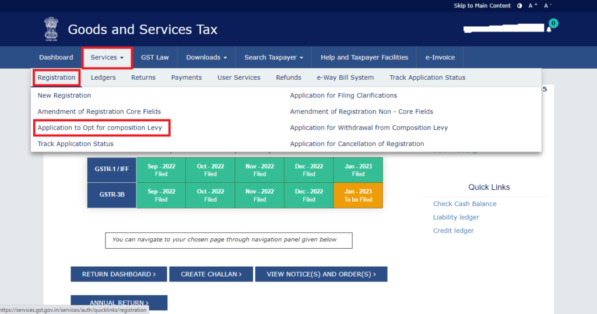Open Amendment of Registration Core Fields

click(x=99, y=111)
